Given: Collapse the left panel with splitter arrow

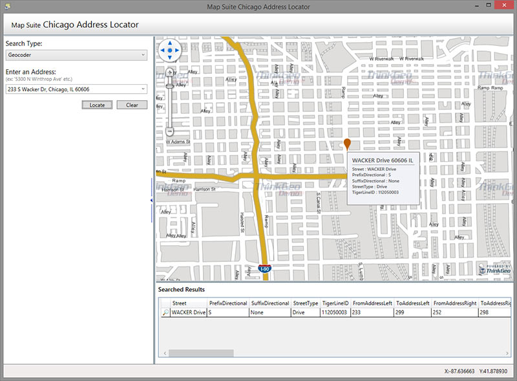Looking at the screenshot, I should coord(151,201).
